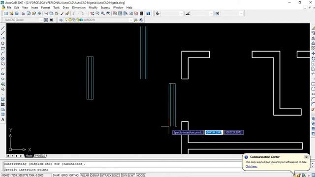Open the Express menu
This screenshot has height=177, width=315.
(105, 8)
